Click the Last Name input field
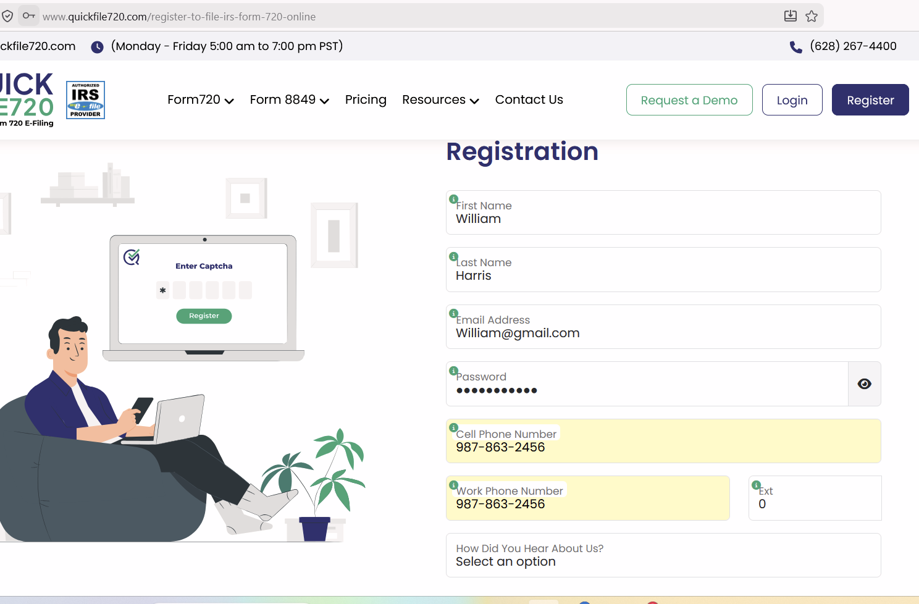Screen dimensions: 919x604 click(x=663, y=270)
